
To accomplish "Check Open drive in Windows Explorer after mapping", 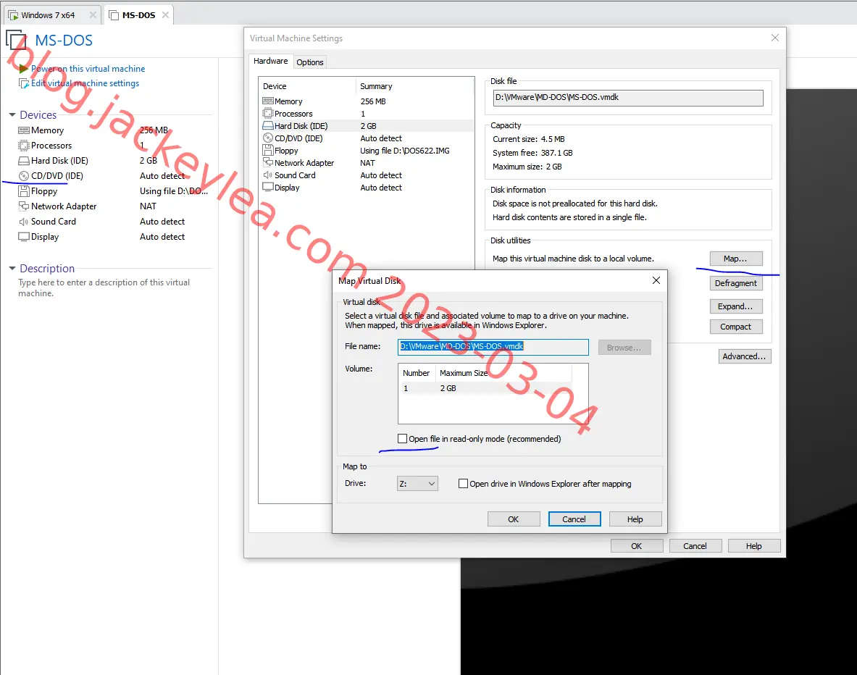I will [x=463, y=484].
